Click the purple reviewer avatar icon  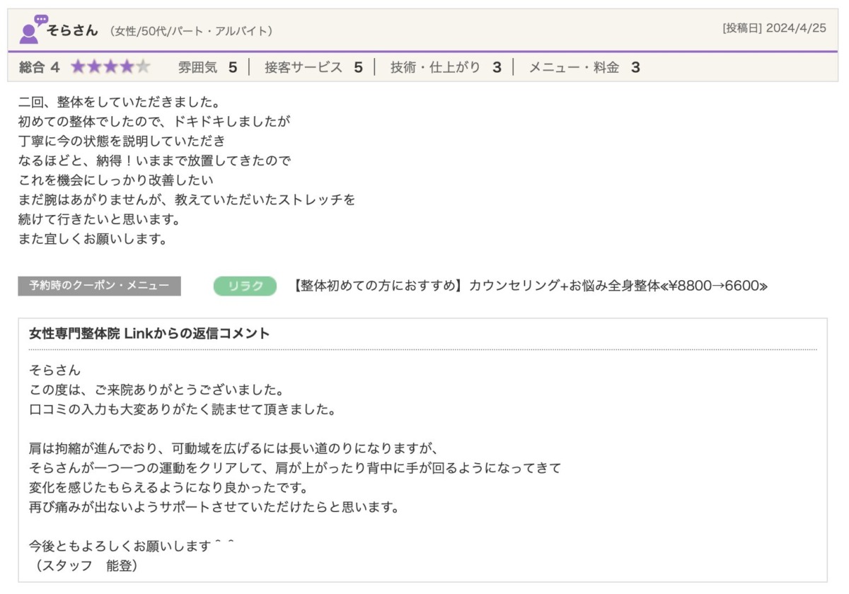click(x=32, y=30)
